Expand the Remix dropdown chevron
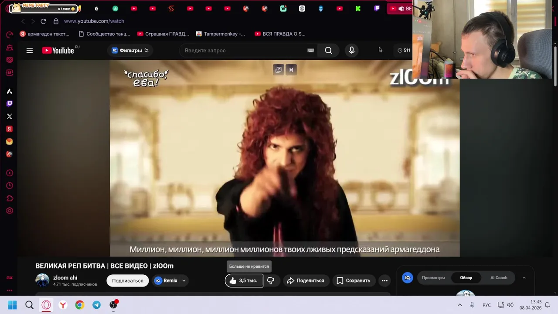This screenshot has width=558, height=314. (x=184, y=280)
